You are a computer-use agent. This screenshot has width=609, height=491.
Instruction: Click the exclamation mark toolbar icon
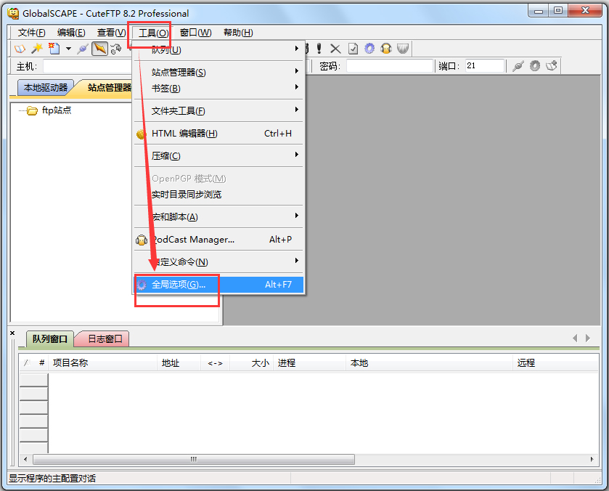pyautogui.click(x=319, y=49)
